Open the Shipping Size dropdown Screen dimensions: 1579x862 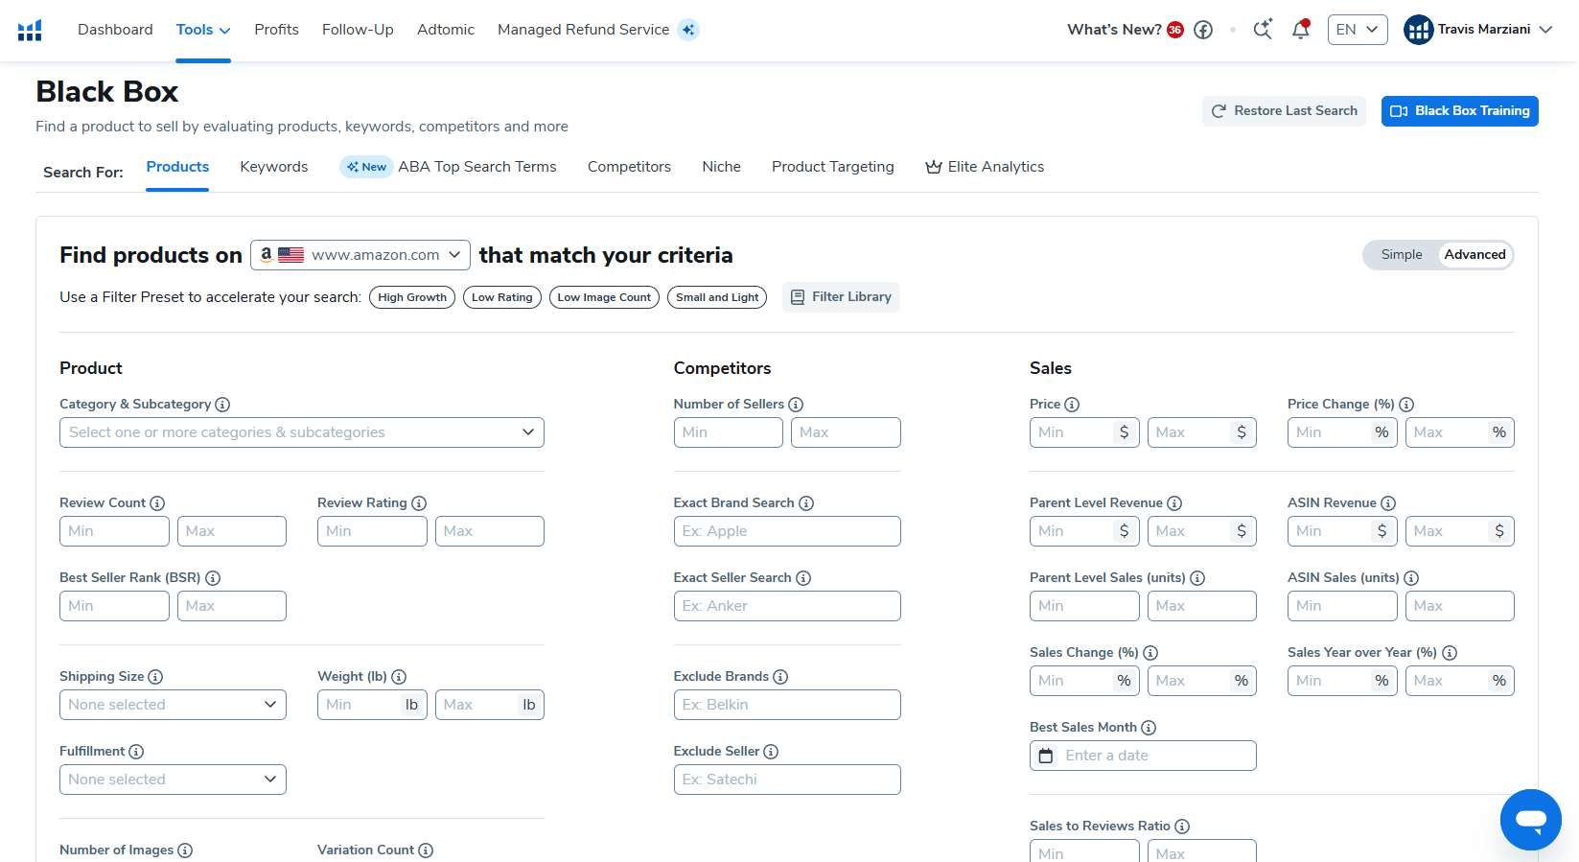click(173, 705)
